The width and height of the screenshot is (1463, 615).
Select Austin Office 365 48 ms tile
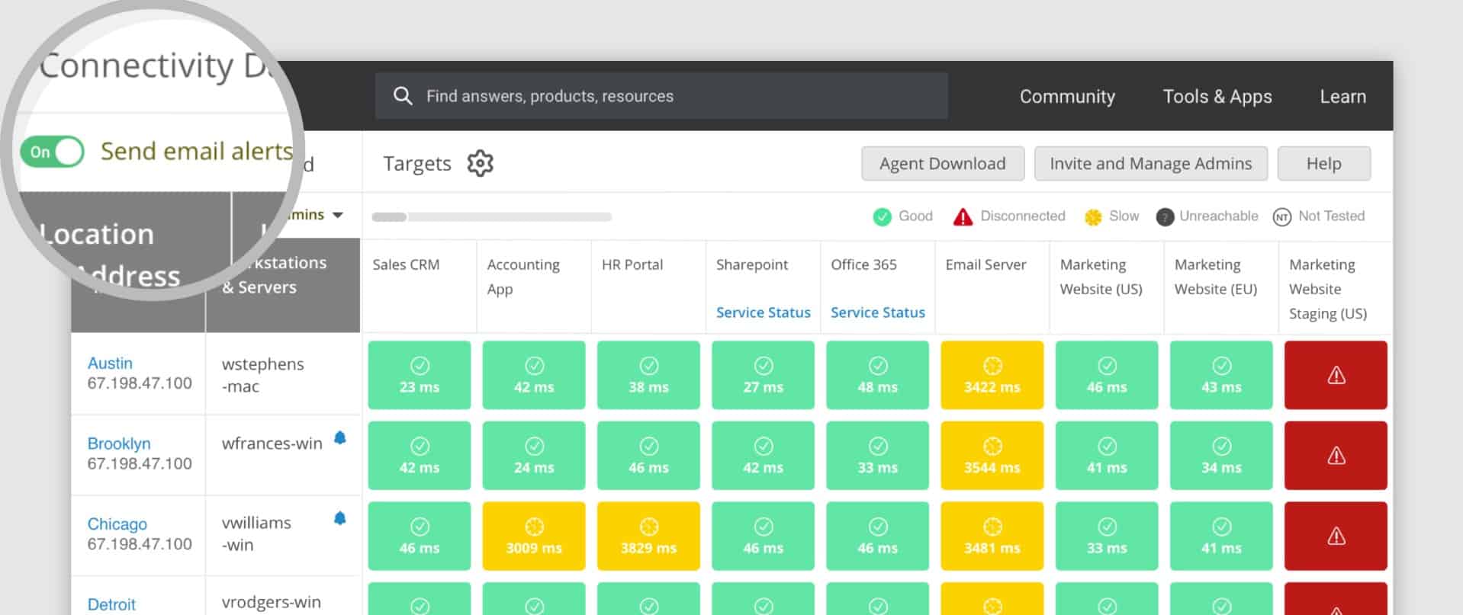point(877,375)
